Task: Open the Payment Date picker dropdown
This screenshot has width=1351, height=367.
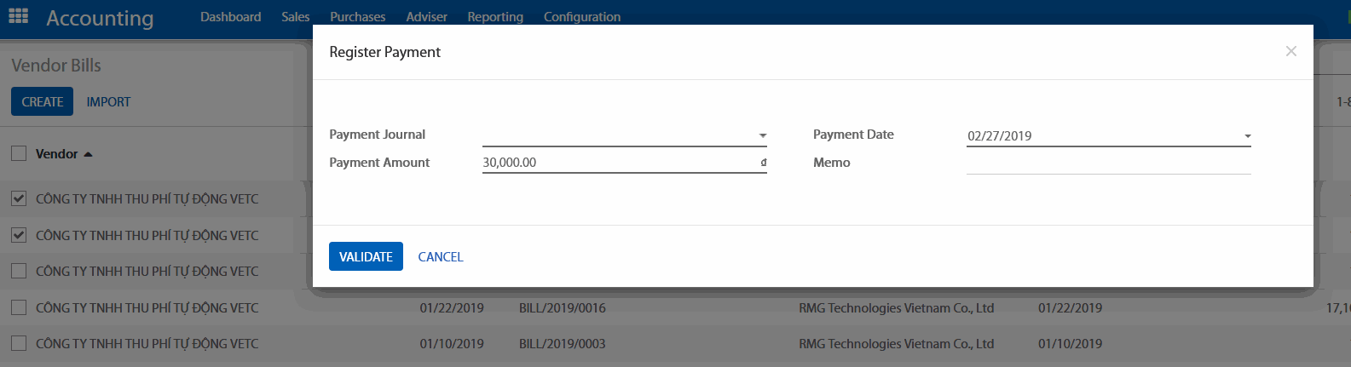Action: click(1247, 136)
